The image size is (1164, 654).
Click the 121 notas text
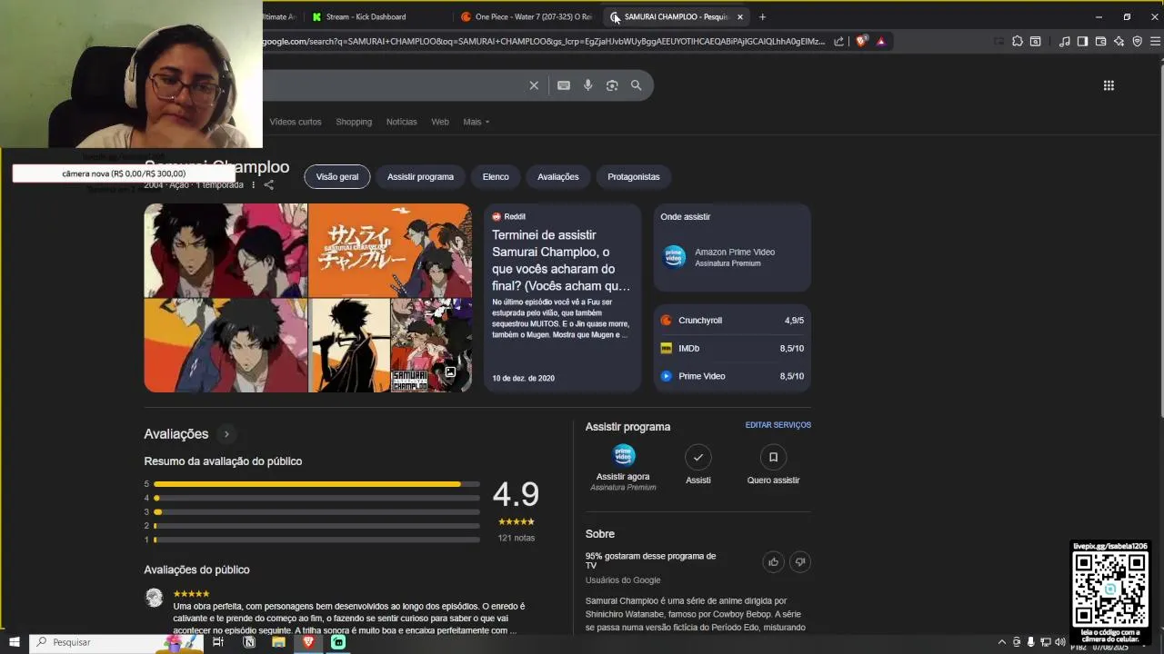(x=517, y=538)
